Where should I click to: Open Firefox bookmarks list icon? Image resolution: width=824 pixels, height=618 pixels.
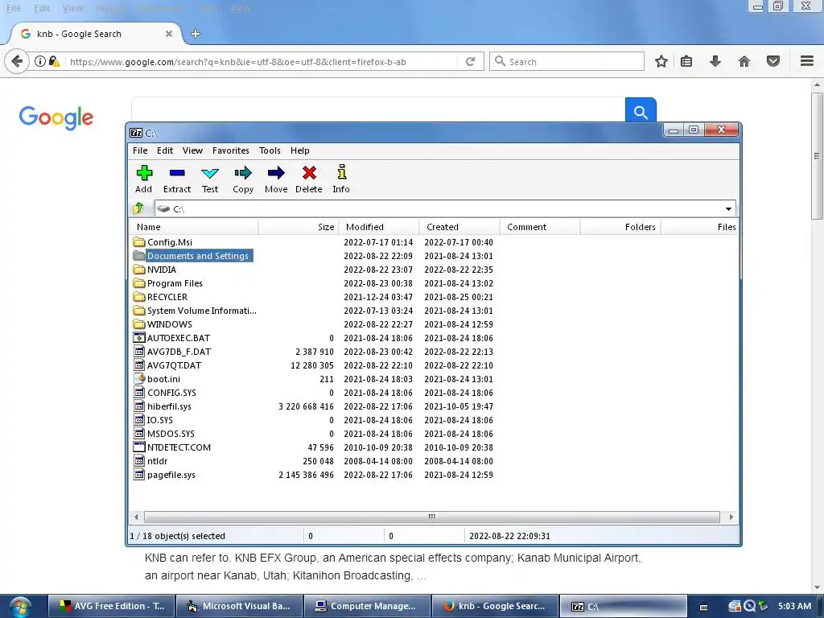pyautogui.click(x=686, y=61)
